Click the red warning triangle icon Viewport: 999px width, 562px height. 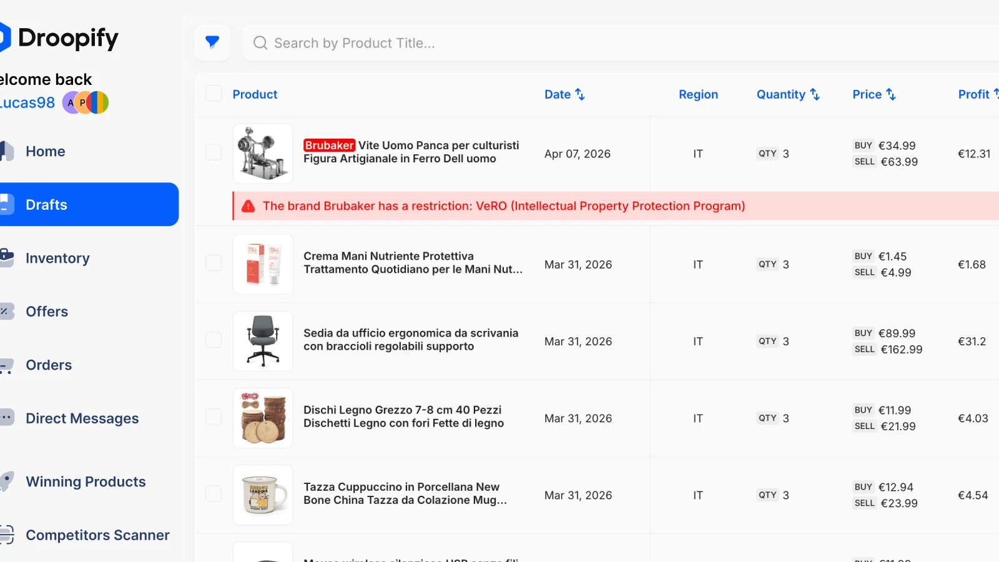249,206
